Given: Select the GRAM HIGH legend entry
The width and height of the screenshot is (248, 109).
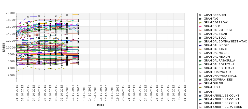Looking at the screenshot, I should point(212,87).
